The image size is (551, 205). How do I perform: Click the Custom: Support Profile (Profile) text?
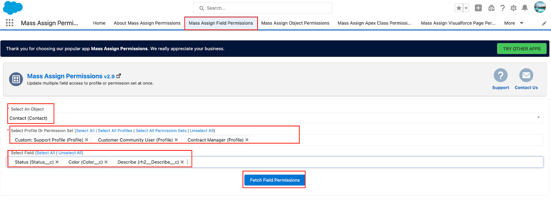point(49,140)
